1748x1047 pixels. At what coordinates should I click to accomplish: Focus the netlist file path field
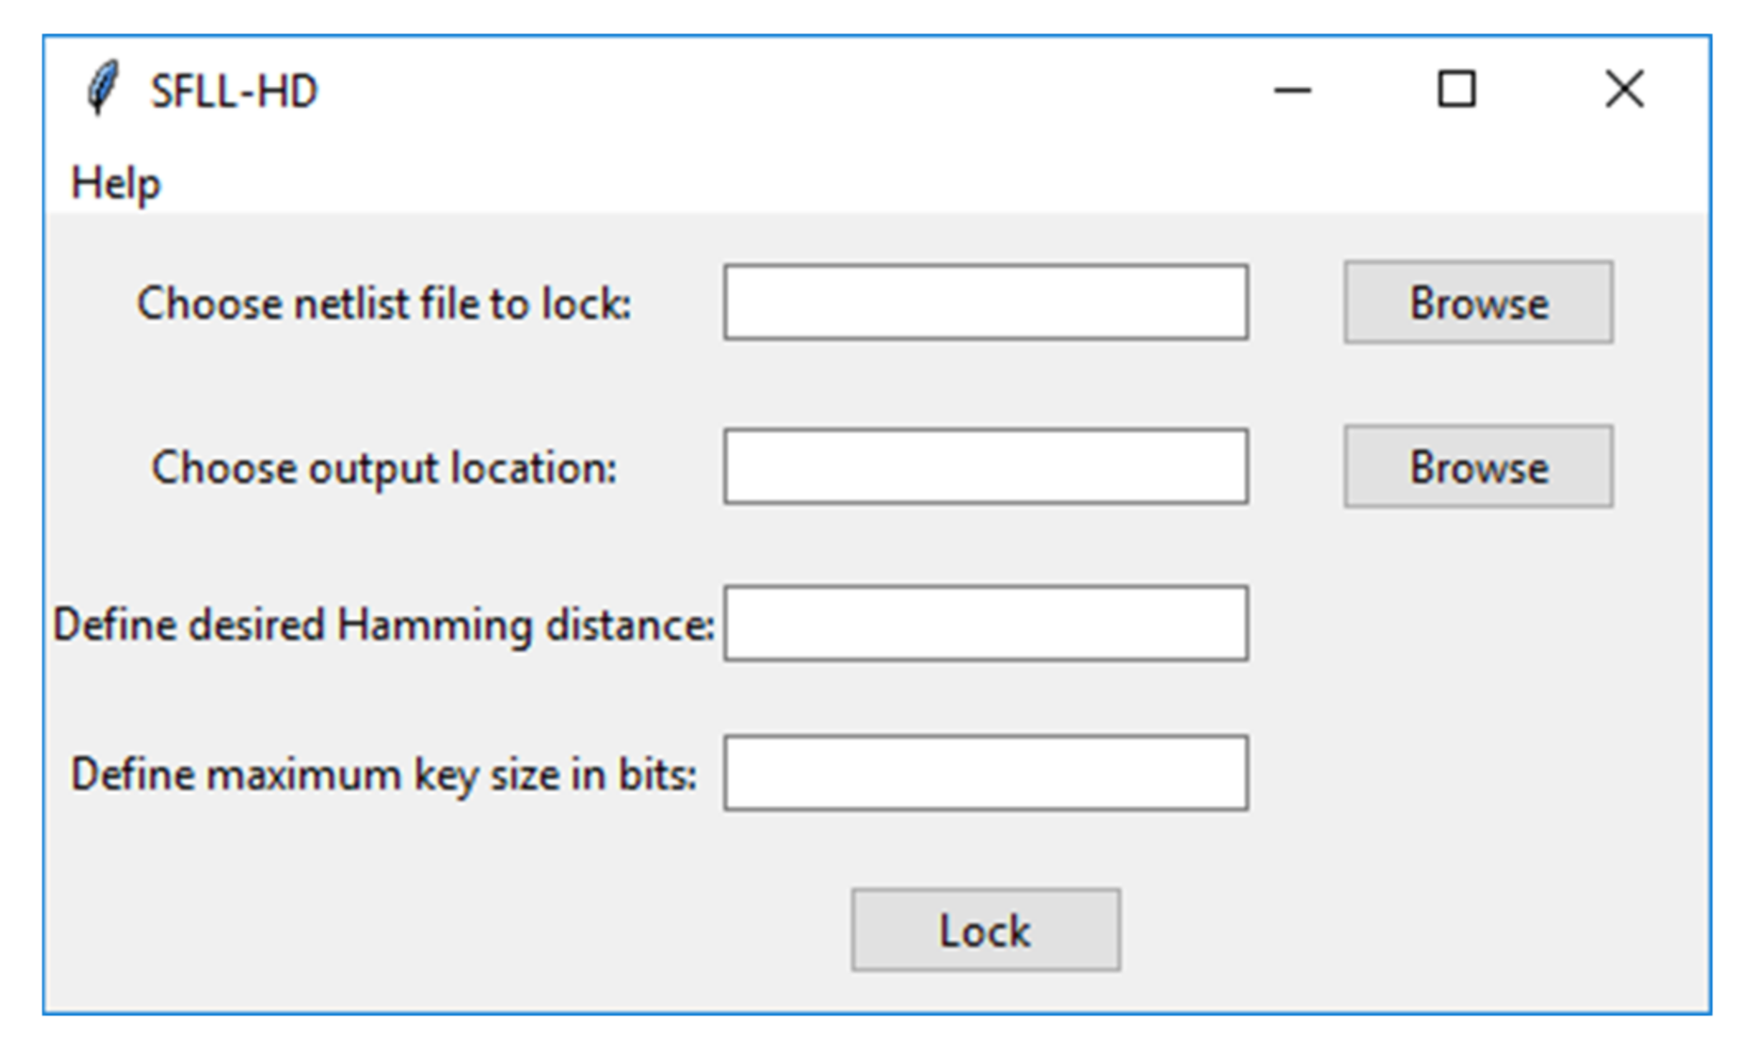coord(985,302)
